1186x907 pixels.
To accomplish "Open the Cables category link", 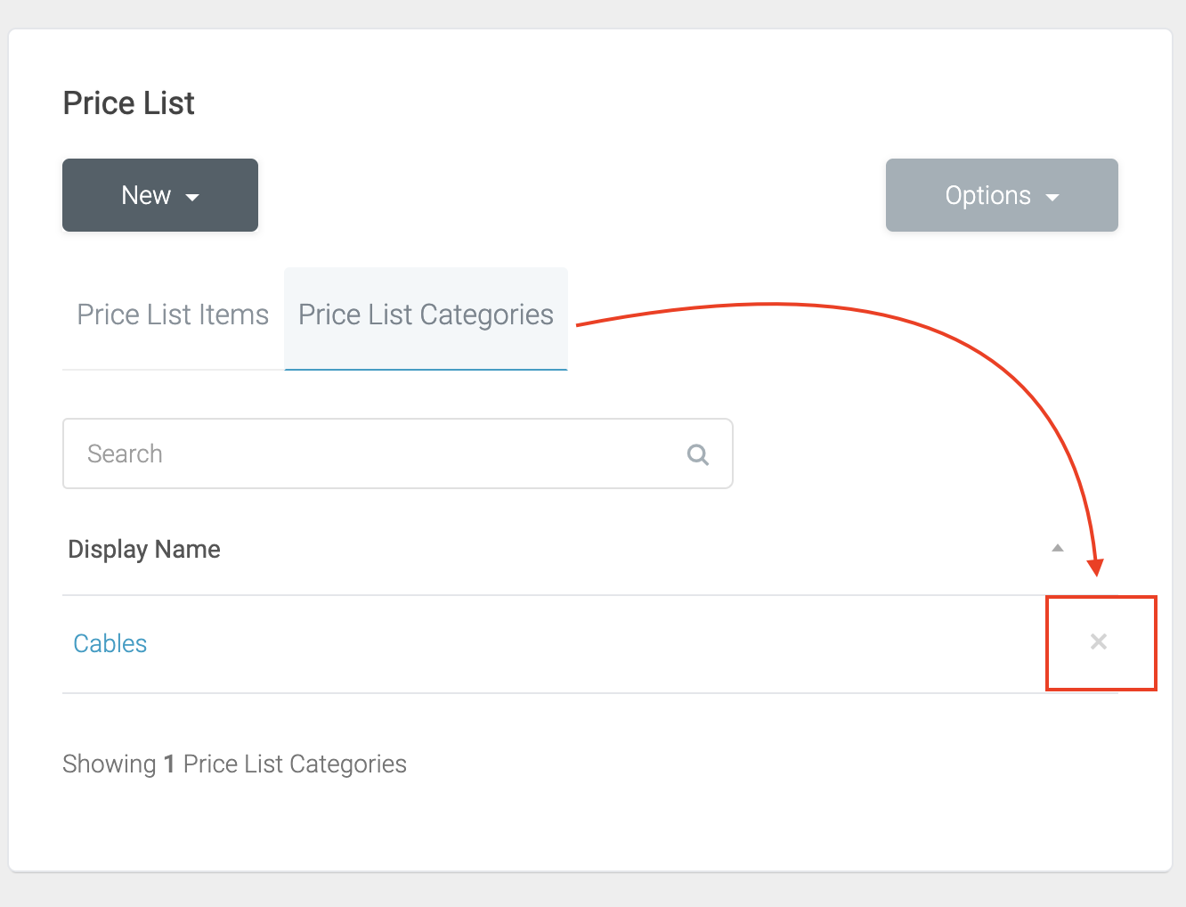I will click(110, 643).
